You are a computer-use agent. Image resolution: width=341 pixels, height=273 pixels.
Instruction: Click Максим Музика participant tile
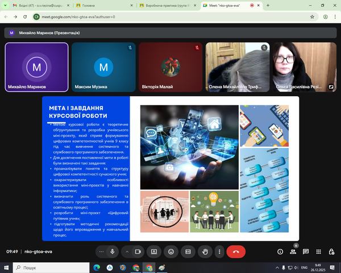(103, 67)
